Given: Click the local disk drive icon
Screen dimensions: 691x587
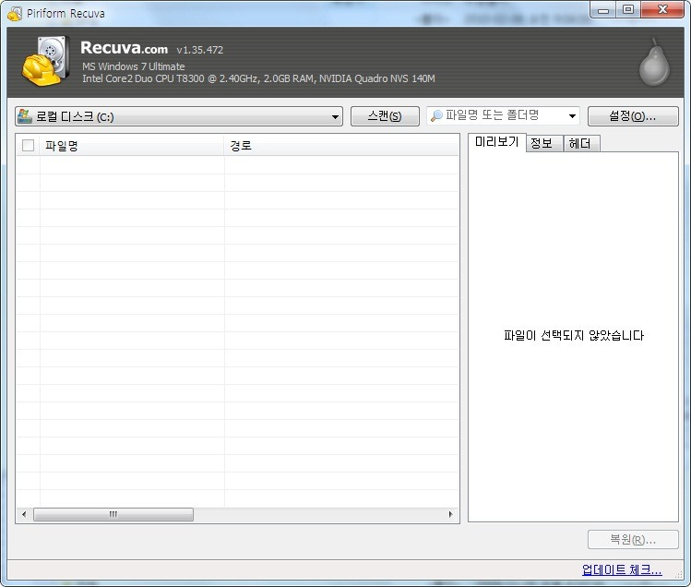Looking at the screenshot, I should point(25,116).
